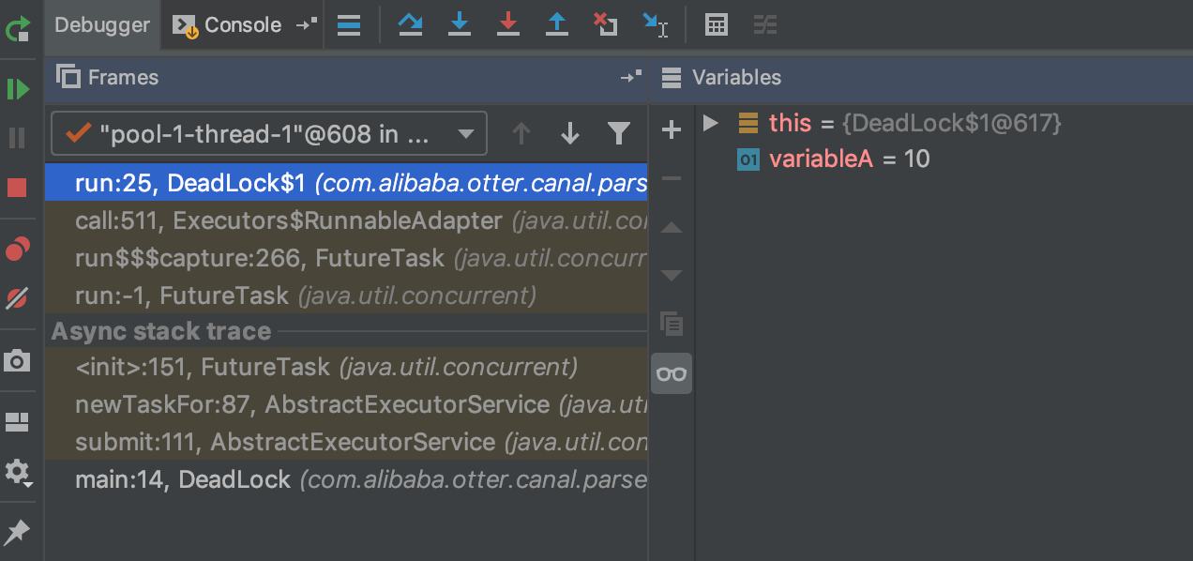Open the View Breakpoints dialog

pos(18,250)
